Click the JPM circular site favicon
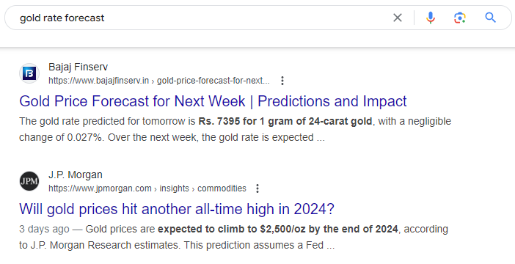 [x=29, y=181]
